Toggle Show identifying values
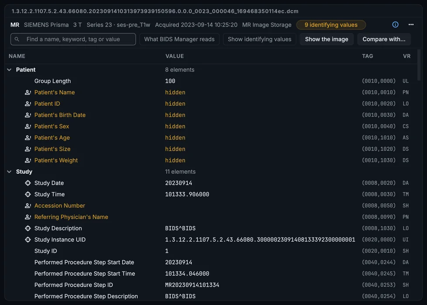 [260, 39]
